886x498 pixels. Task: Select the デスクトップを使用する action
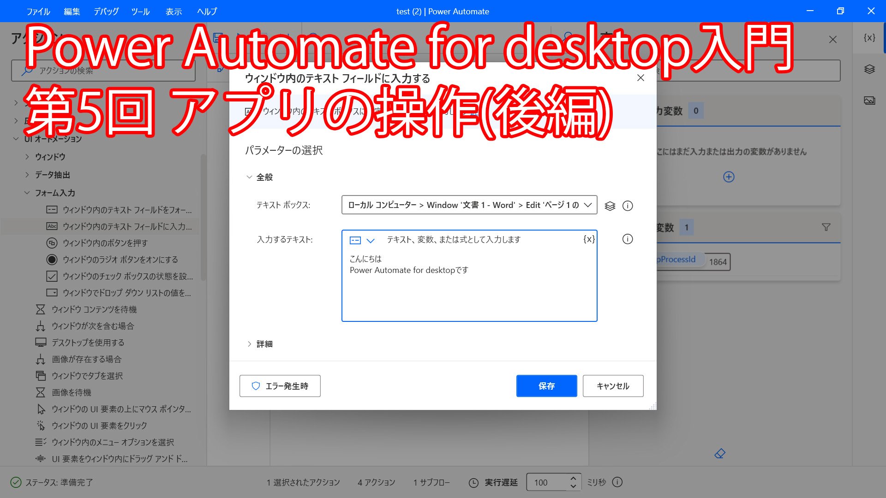(80, 343)
